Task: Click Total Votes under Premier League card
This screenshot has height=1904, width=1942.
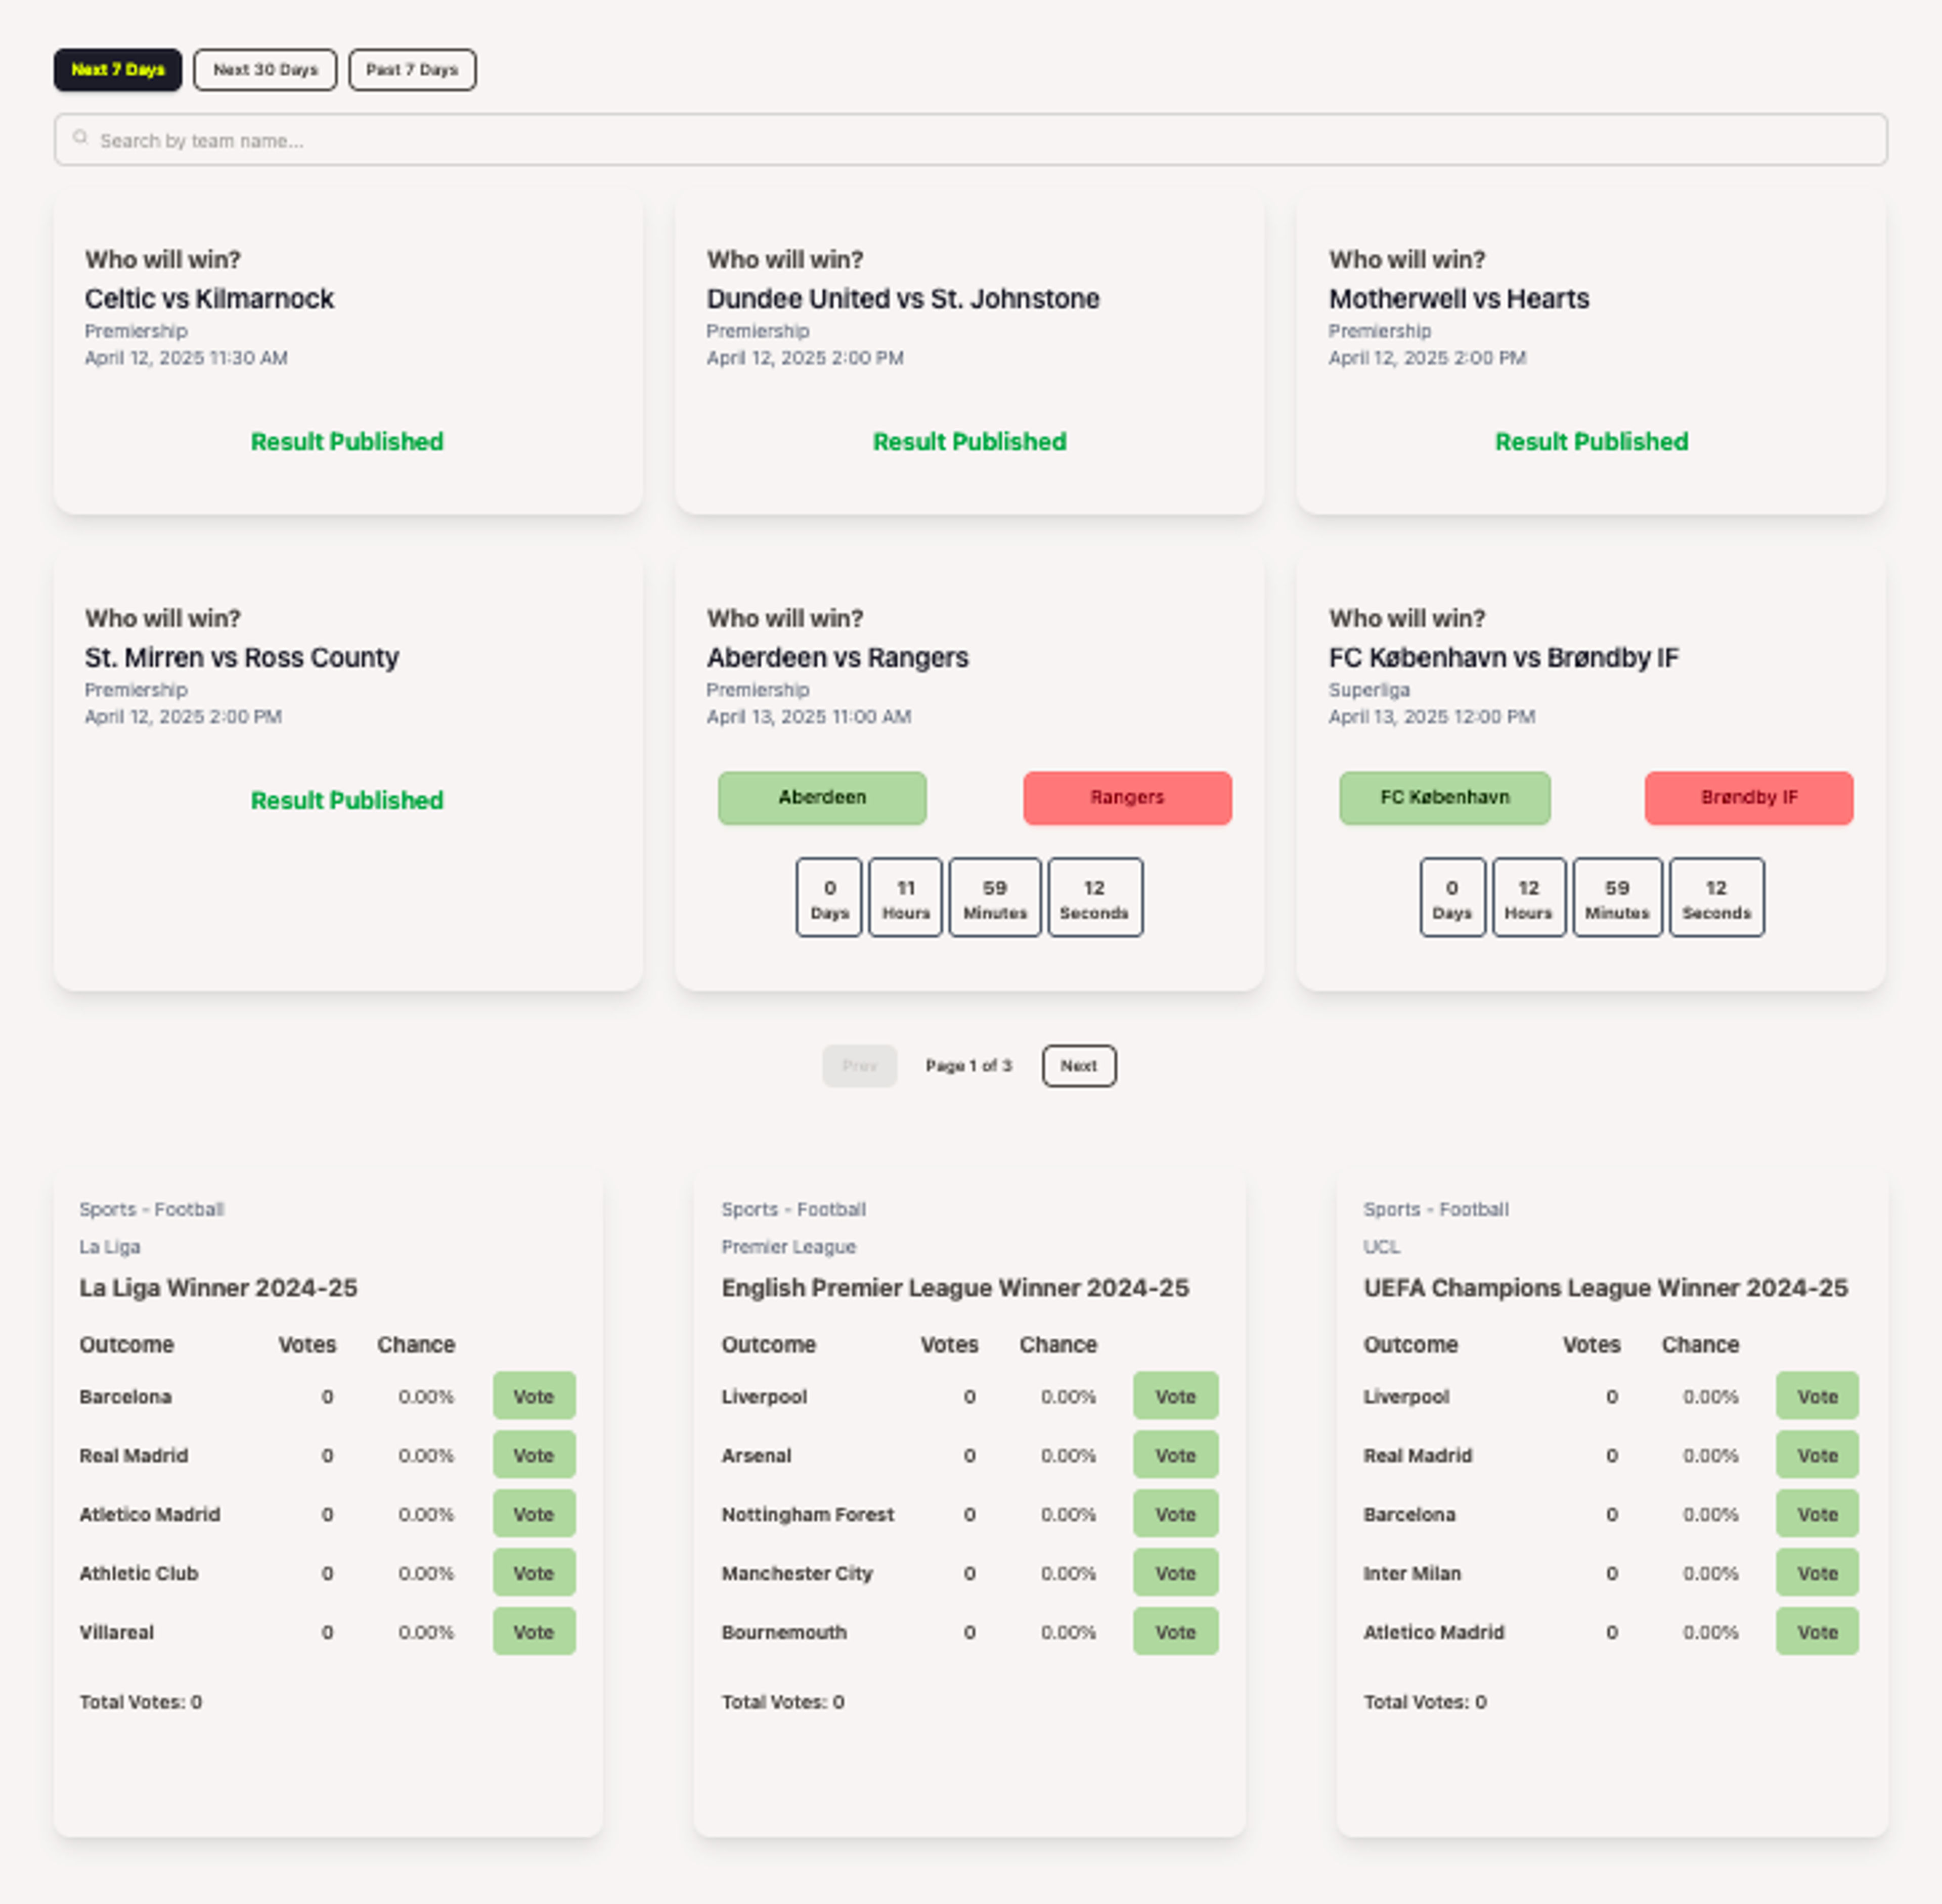Action: (783, 1702)
